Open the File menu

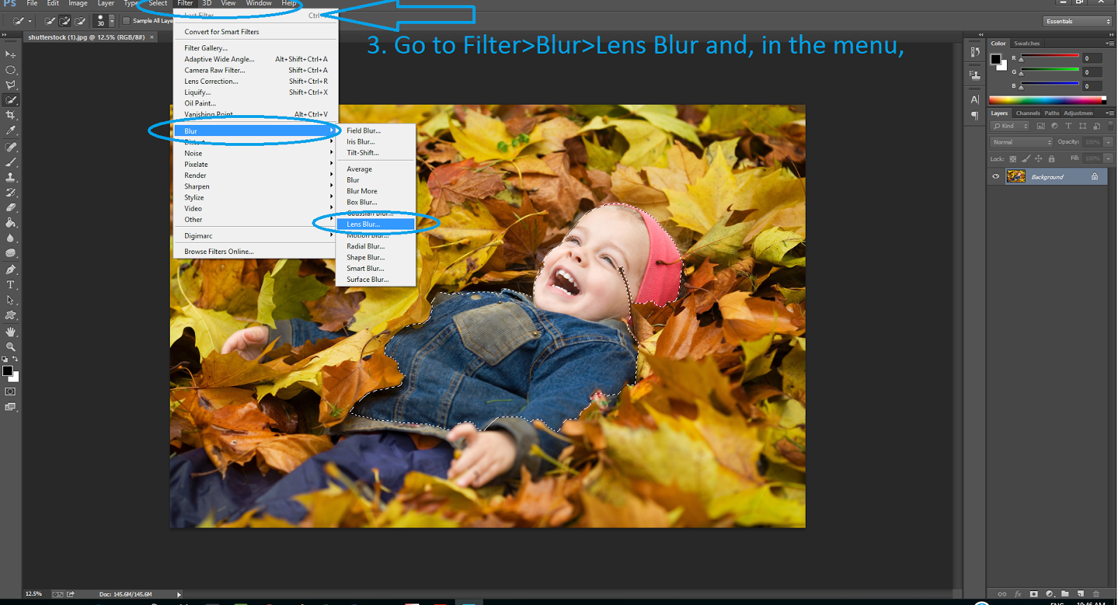(32, 3)
